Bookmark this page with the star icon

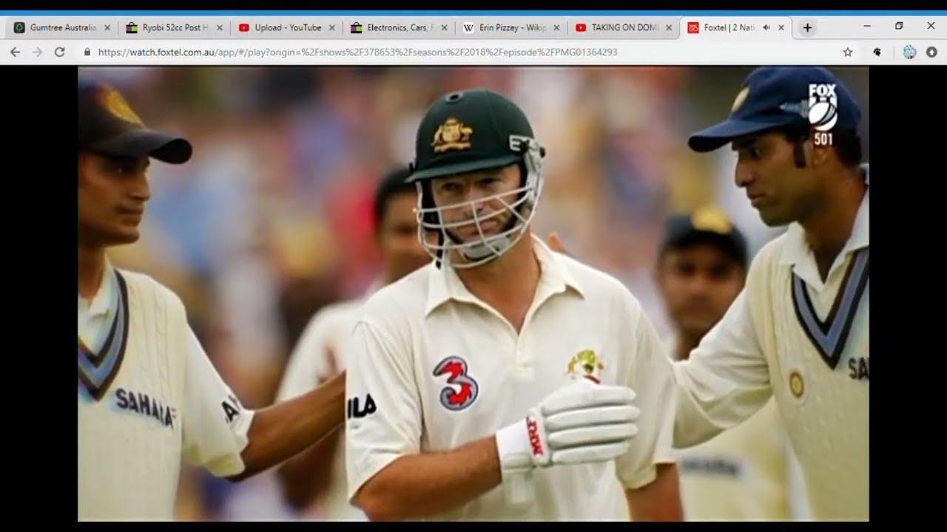(x=848, y=52)
